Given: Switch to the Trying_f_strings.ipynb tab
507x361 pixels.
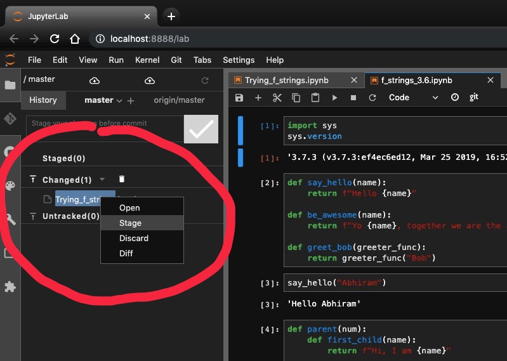Looking at the screenshot, I should (287, 81).
